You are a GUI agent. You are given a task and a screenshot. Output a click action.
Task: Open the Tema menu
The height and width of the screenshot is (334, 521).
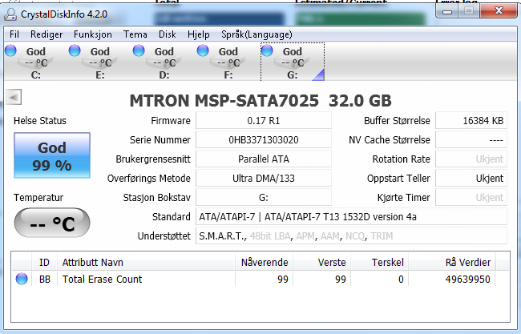[135, 34]
